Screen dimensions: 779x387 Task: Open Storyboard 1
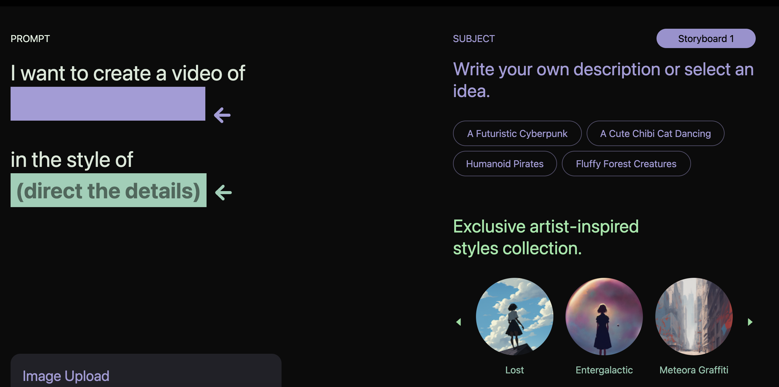(706, 38)
